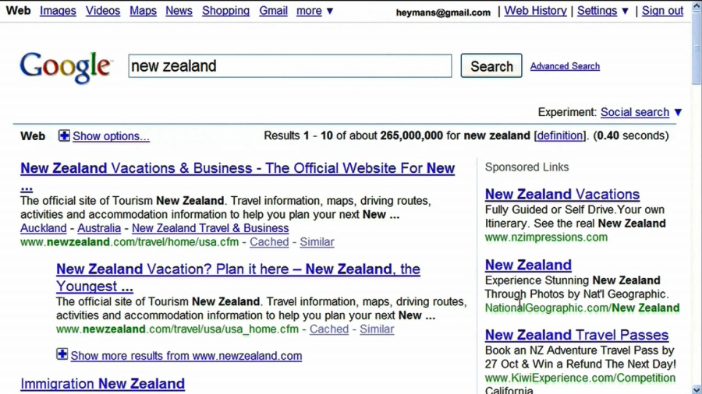Click the Google logo

pyautogui.click(x=66, y=68)
